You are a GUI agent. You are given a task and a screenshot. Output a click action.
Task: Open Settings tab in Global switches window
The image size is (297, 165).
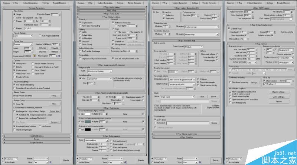(120, 3)
